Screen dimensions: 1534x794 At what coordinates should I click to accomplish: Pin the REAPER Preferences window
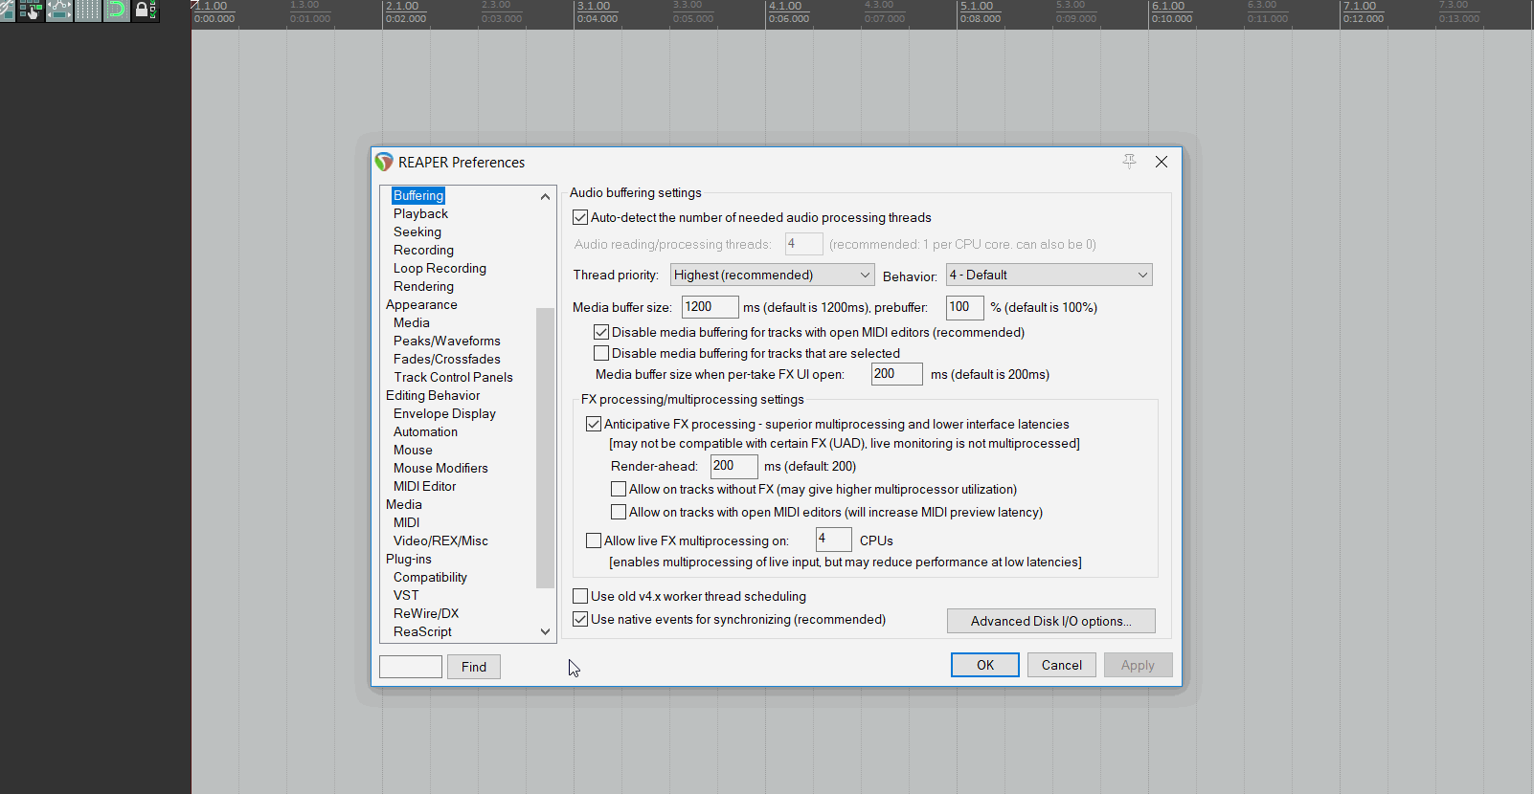pos(1130,162)
